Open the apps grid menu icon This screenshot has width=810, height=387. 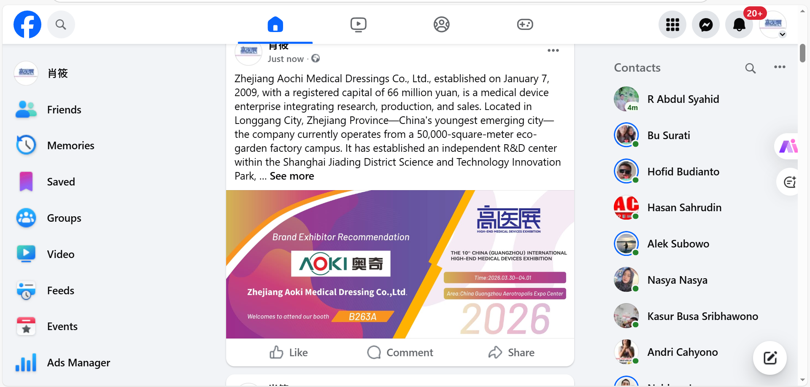(672, 24)
